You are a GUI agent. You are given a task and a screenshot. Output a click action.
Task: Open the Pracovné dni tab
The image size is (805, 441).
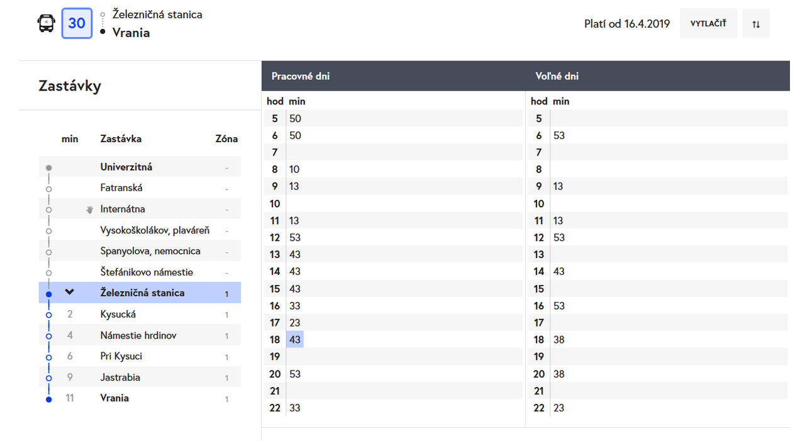click(x=301, y=76)
